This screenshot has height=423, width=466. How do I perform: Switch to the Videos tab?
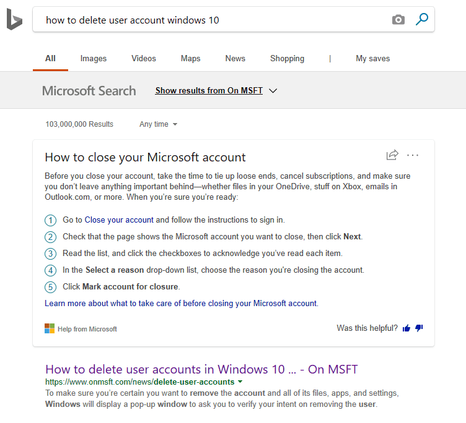click(x=144, y=59)
